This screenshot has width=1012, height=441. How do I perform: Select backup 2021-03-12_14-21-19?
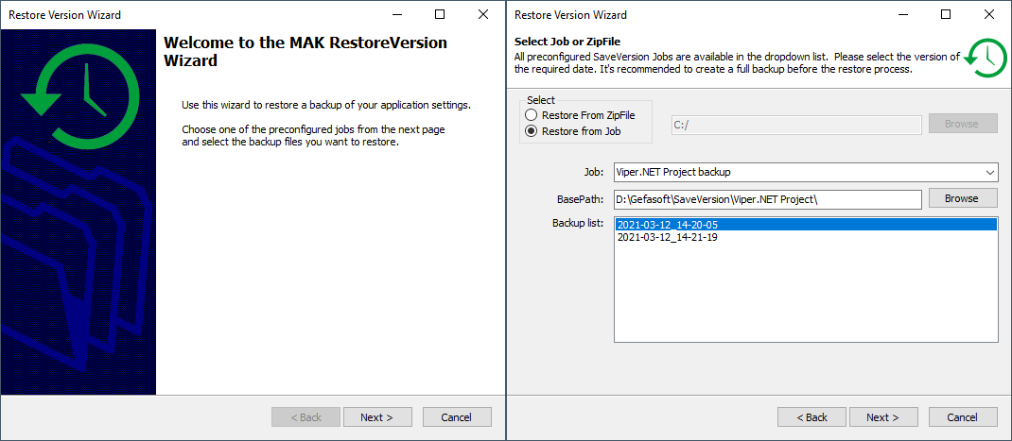click(806, 237)
